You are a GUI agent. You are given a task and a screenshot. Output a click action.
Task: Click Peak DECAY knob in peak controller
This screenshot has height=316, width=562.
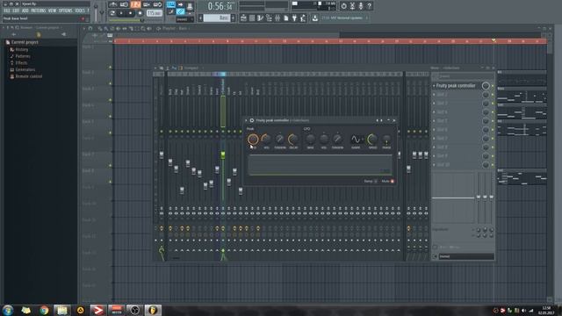coord(292,139)
